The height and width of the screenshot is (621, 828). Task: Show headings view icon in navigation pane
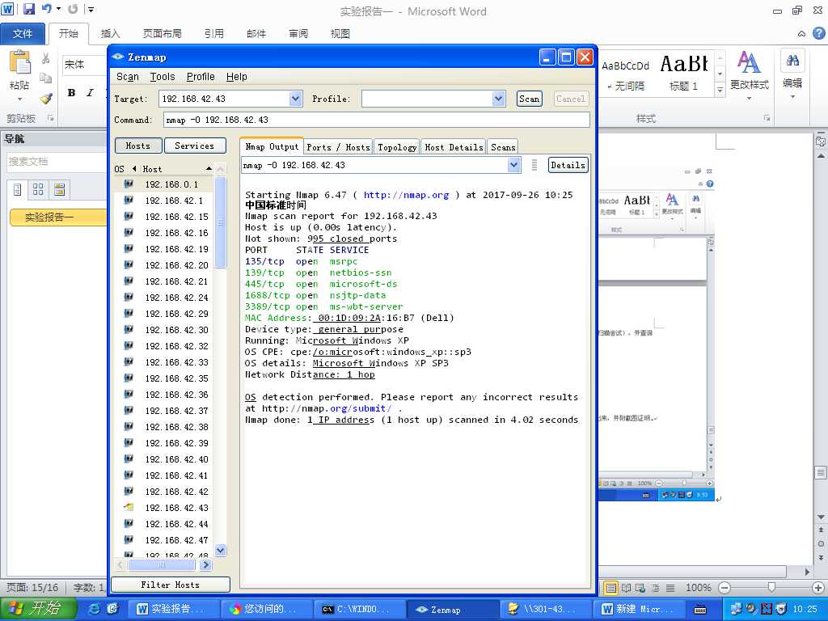point(18,189)
